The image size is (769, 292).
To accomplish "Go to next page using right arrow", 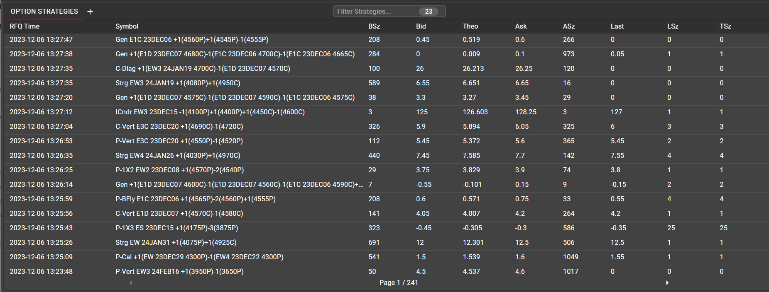I will [x=667, y=282].
